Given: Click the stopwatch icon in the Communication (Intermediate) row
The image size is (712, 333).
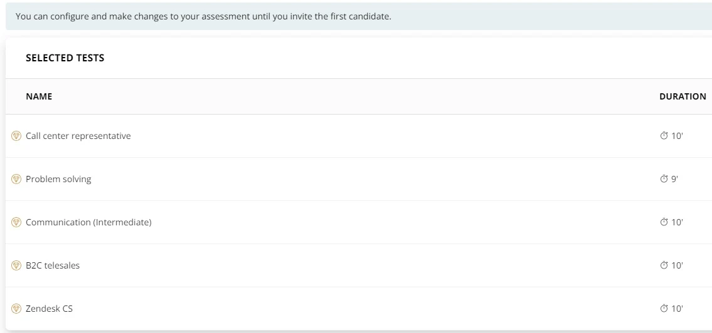Looking at the screenshot, I should 664,222.
